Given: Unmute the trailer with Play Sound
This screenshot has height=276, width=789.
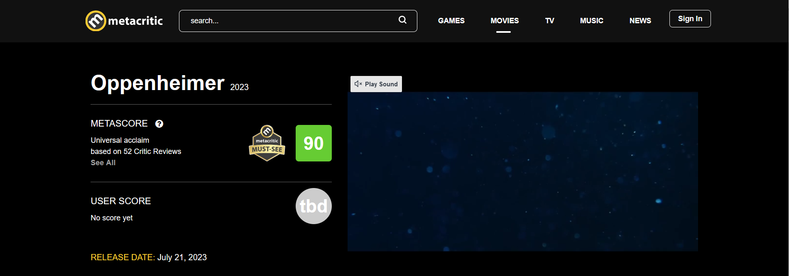Looking at the screenshot, I should 376,84.
